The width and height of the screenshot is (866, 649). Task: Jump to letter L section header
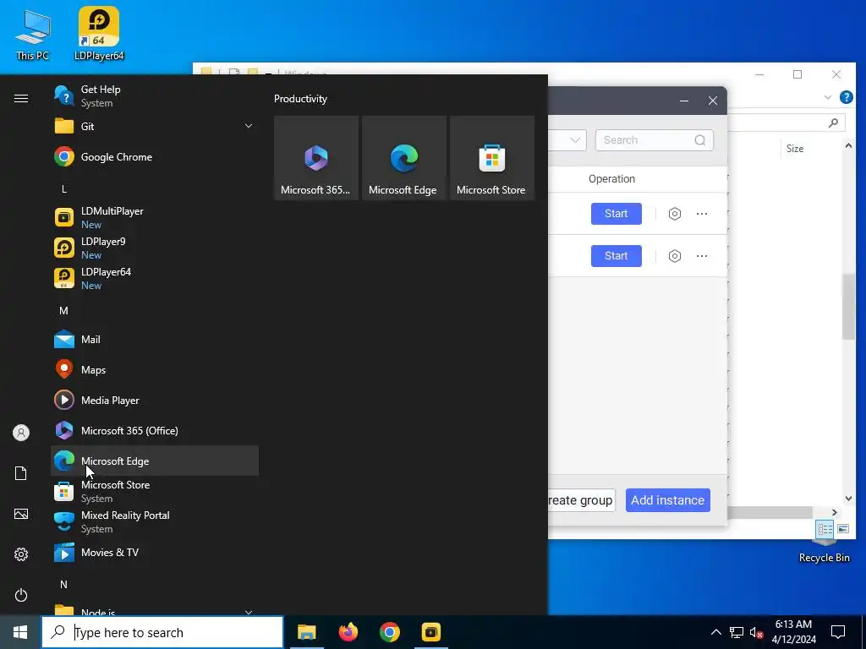click(x=64, y=188)
